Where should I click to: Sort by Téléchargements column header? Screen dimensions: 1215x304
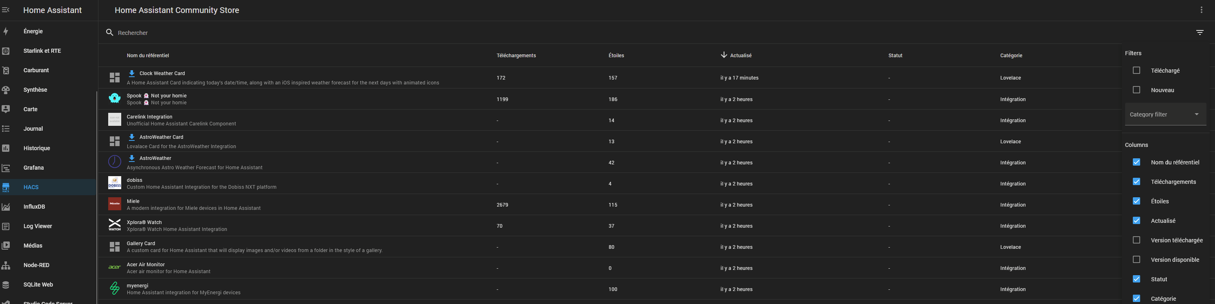pyautogui.click(x=516, y=56)
